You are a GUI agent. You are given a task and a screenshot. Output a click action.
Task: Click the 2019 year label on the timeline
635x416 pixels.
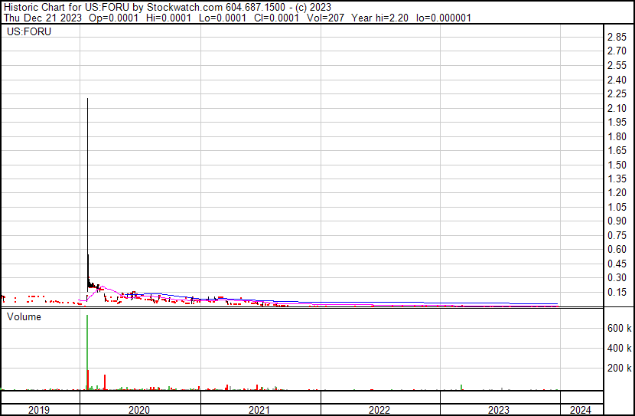[x=38, y=410]
